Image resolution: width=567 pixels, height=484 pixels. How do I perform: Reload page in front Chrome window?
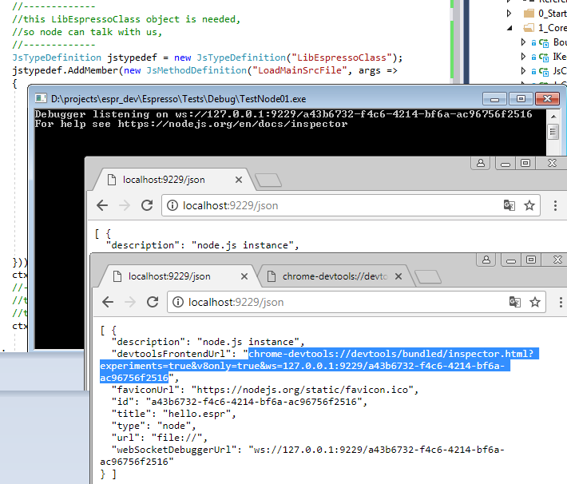[x=153, y=302]
